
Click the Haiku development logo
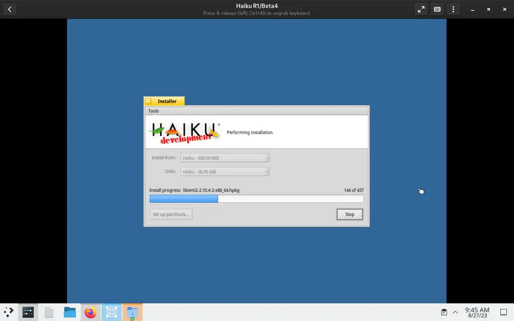[x=185, y=132]
